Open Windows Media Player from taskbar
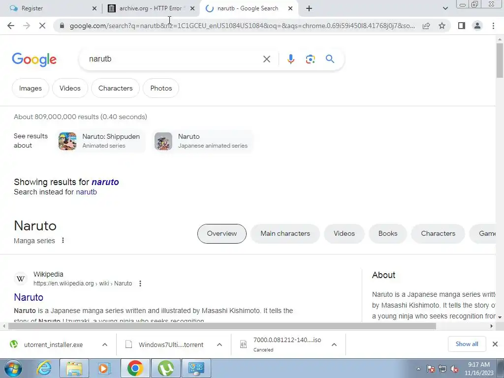 tap(103, 368)
